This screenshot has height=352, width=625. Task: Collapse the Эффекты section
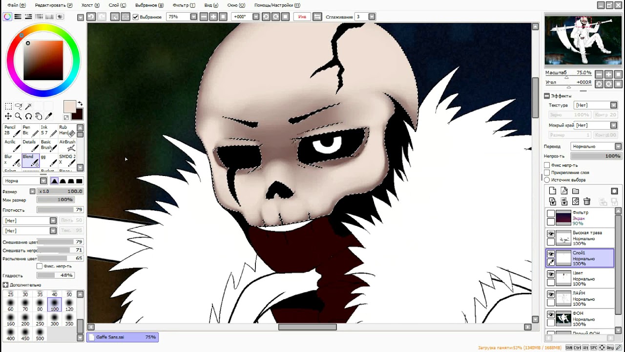(x=547, y=96)
